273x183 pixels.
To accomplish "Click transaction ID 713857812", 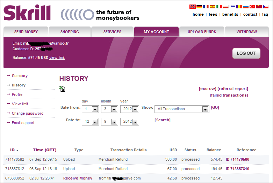I will [x=15, y=169].
